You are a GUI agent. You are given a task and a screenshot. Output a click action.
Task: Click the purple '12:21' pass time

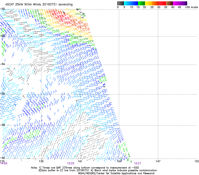pyautogui.click(x=137, y=163)
